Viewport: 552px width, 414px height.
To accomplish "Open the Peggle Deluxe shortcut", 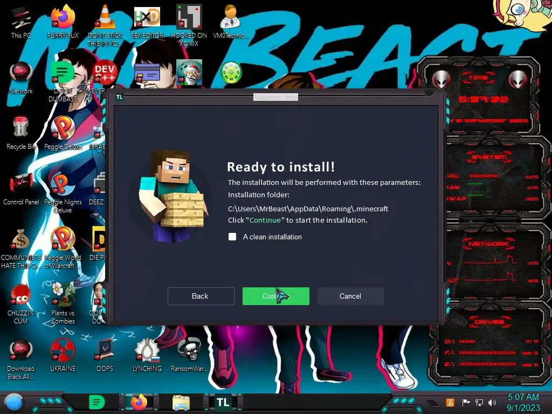I will tap(63, 133).
